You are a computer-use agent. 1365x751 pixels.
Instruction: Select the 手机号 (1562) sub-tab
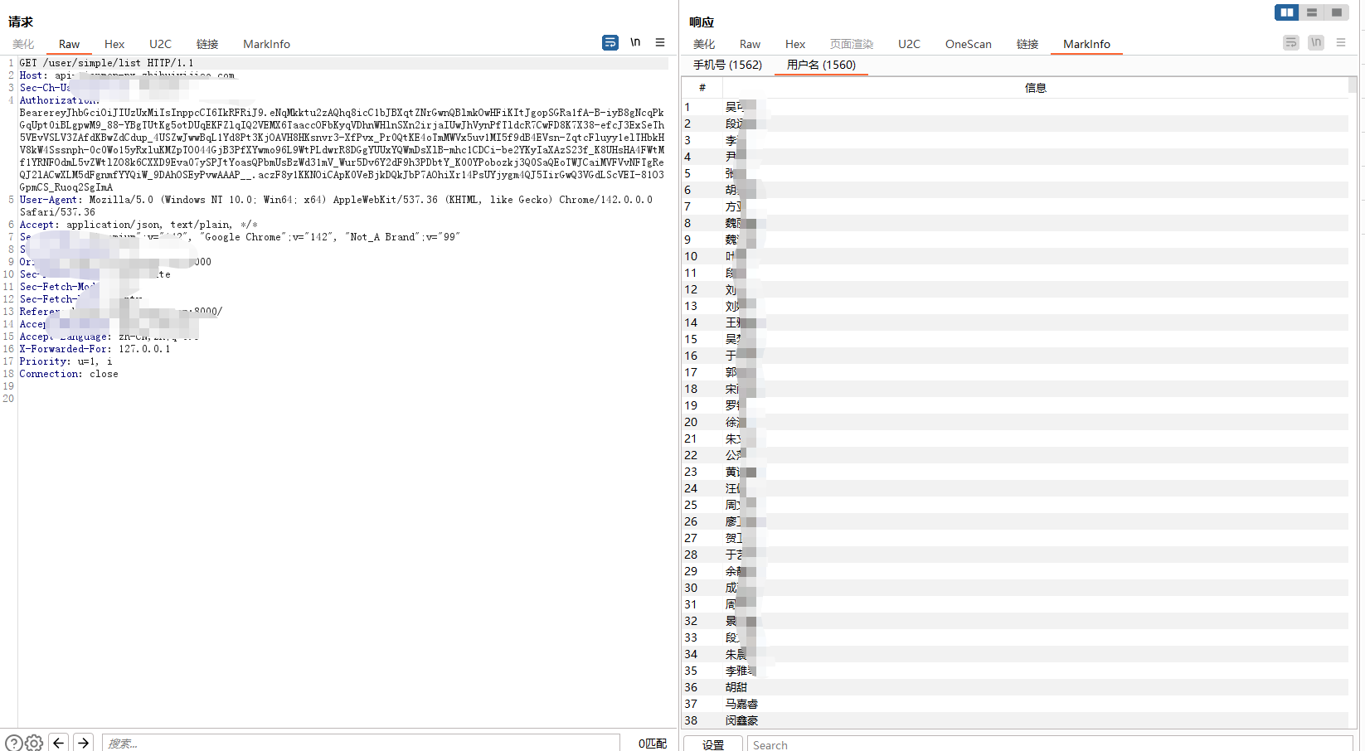(x=727, y=65)
